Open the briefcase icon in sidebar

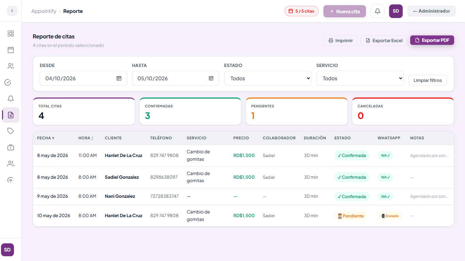pos(11,147)
